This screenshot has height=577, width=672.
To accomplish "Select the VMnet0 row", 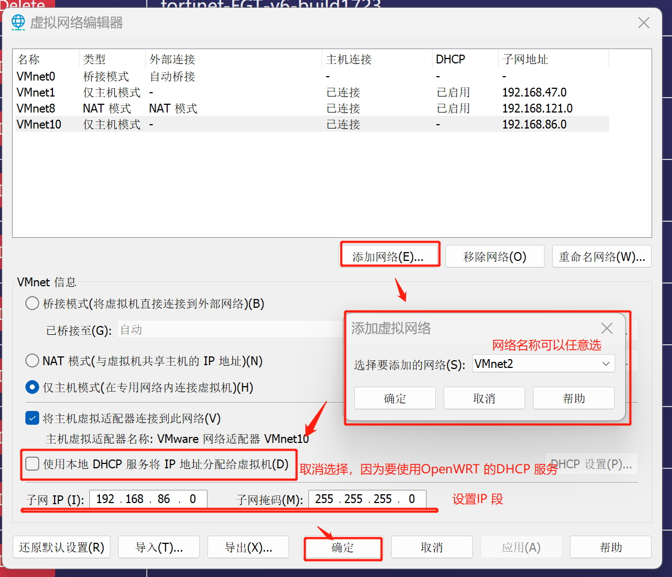I will pos(312,76).
